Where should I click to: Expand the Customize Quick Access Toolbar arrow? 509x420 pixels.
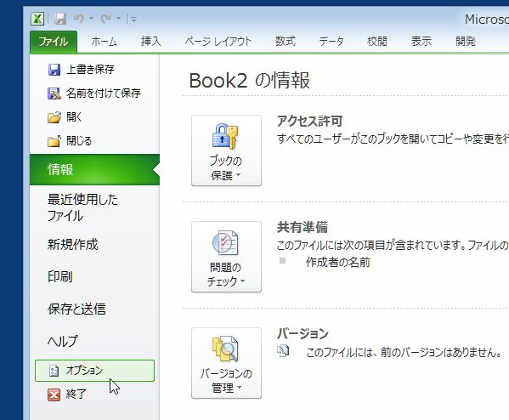pos(133,19)
